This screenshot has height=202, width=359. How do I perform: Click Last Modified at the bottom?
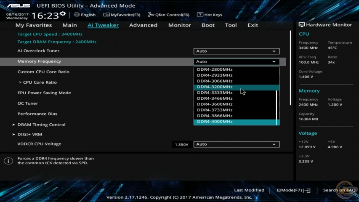click(x=249, y=190)
